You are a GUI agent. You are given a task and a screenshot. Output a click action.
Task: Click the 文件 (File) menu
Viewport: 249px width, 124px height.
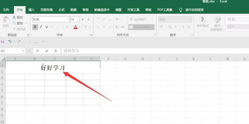pyautogui.click(x=6, y=10)
